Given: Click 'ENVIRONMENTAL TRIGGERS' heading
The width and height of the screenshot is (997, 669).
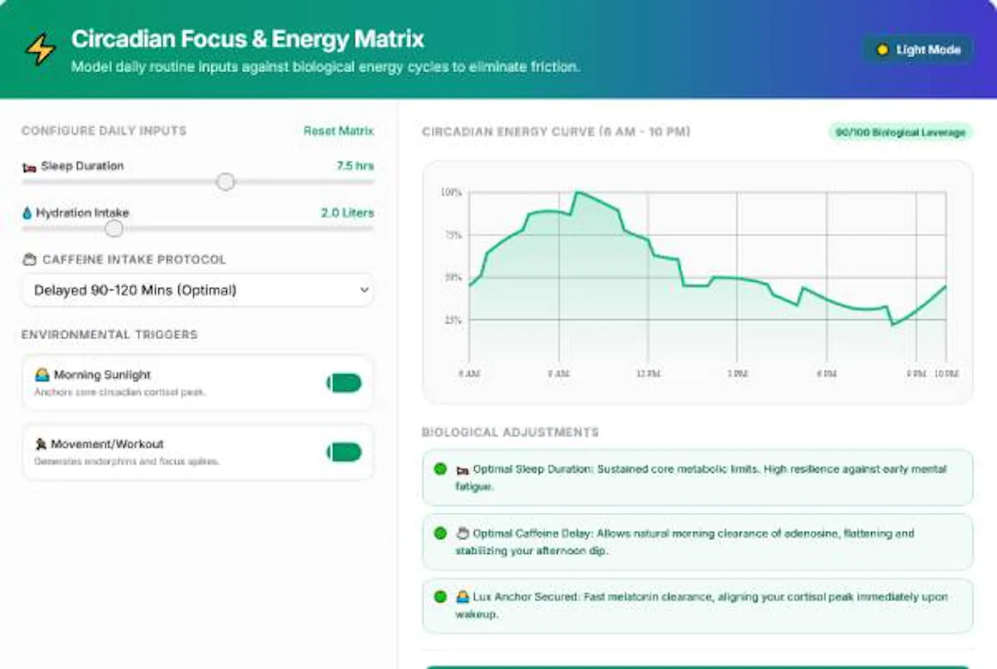Looking at the screenshot, I should pyautogui.click(x=110, y=335).
